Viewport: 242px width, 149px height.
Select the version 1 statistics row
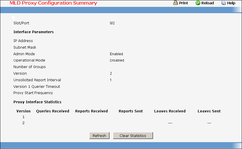tap(118, 117)
